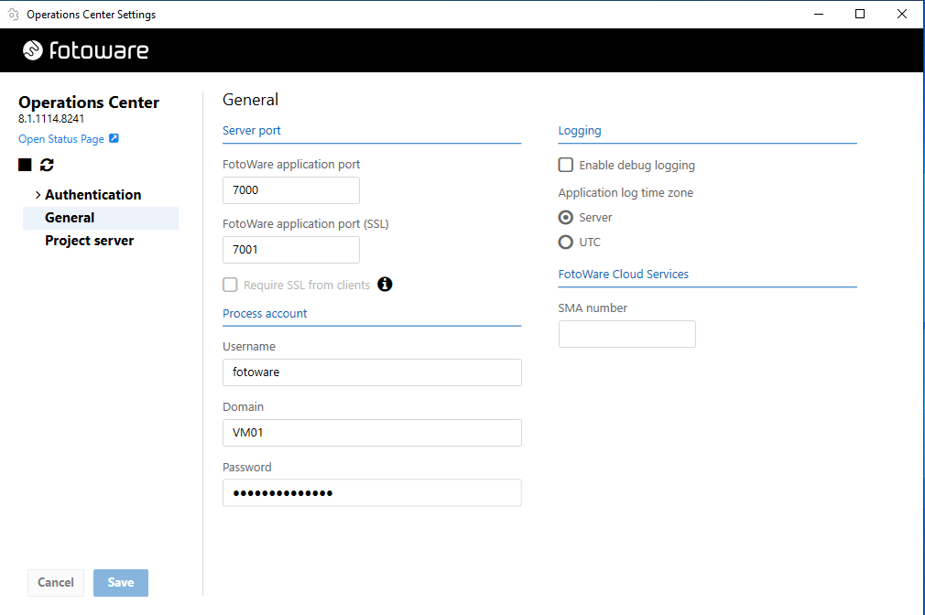This screenshot has height=615, width=925.
Task: Click the Logging section heading
Action: click(580, 130)
